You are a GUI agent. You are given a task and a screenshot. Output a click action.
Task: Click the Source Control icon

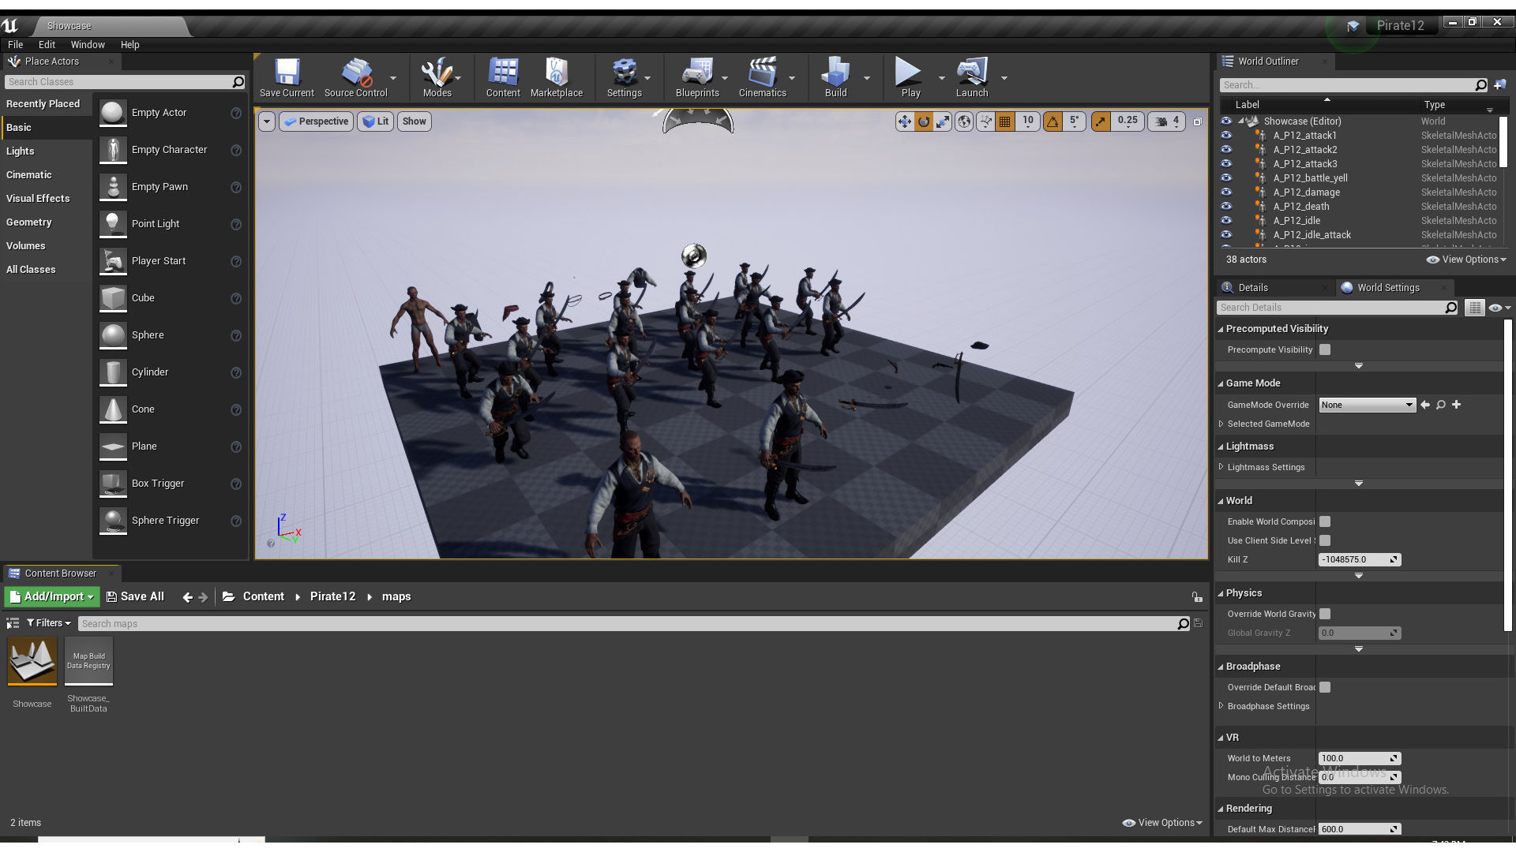pos(355,77)
